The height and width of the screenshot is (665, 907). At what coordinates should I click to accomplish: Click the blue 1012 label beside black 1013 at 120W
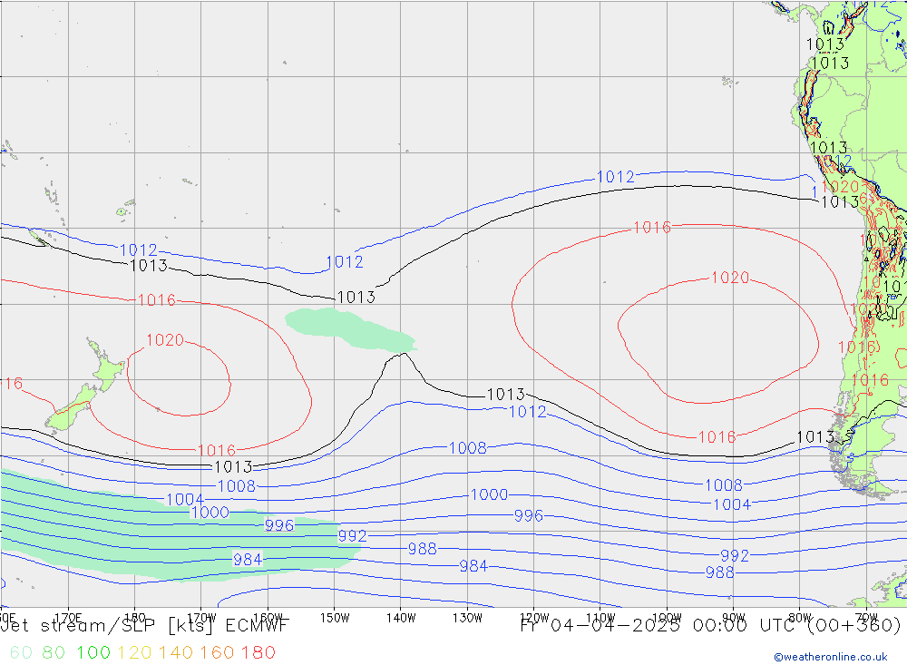click(528, 412)
